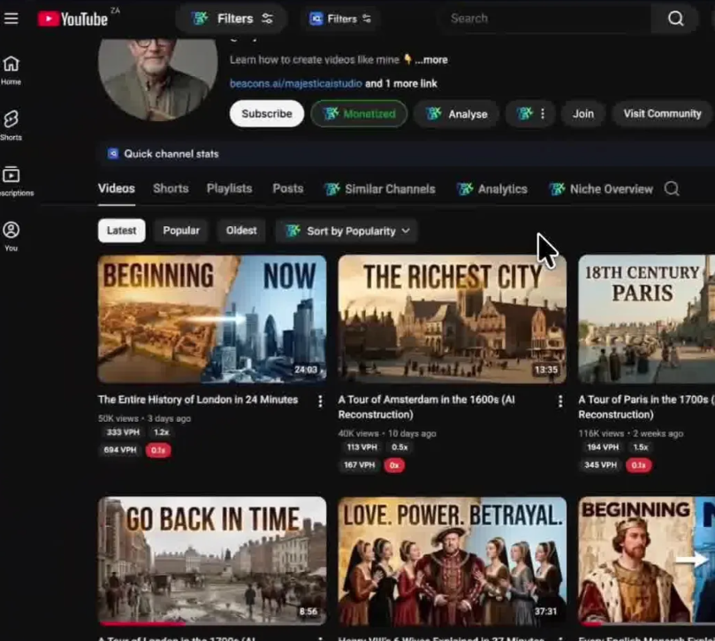The width and height of the screenshot is (715, 641).
Task: Select the Oldest filter chip
Action: pyautogui.click(x=240, y=230)
